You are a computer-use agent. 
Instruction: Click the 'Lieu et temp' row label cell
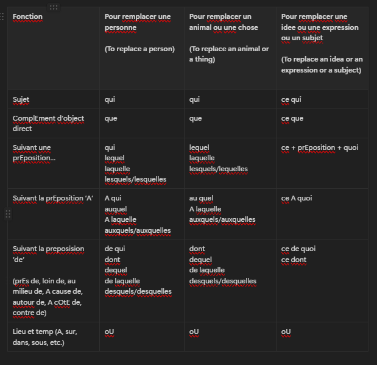pos(54,336)
